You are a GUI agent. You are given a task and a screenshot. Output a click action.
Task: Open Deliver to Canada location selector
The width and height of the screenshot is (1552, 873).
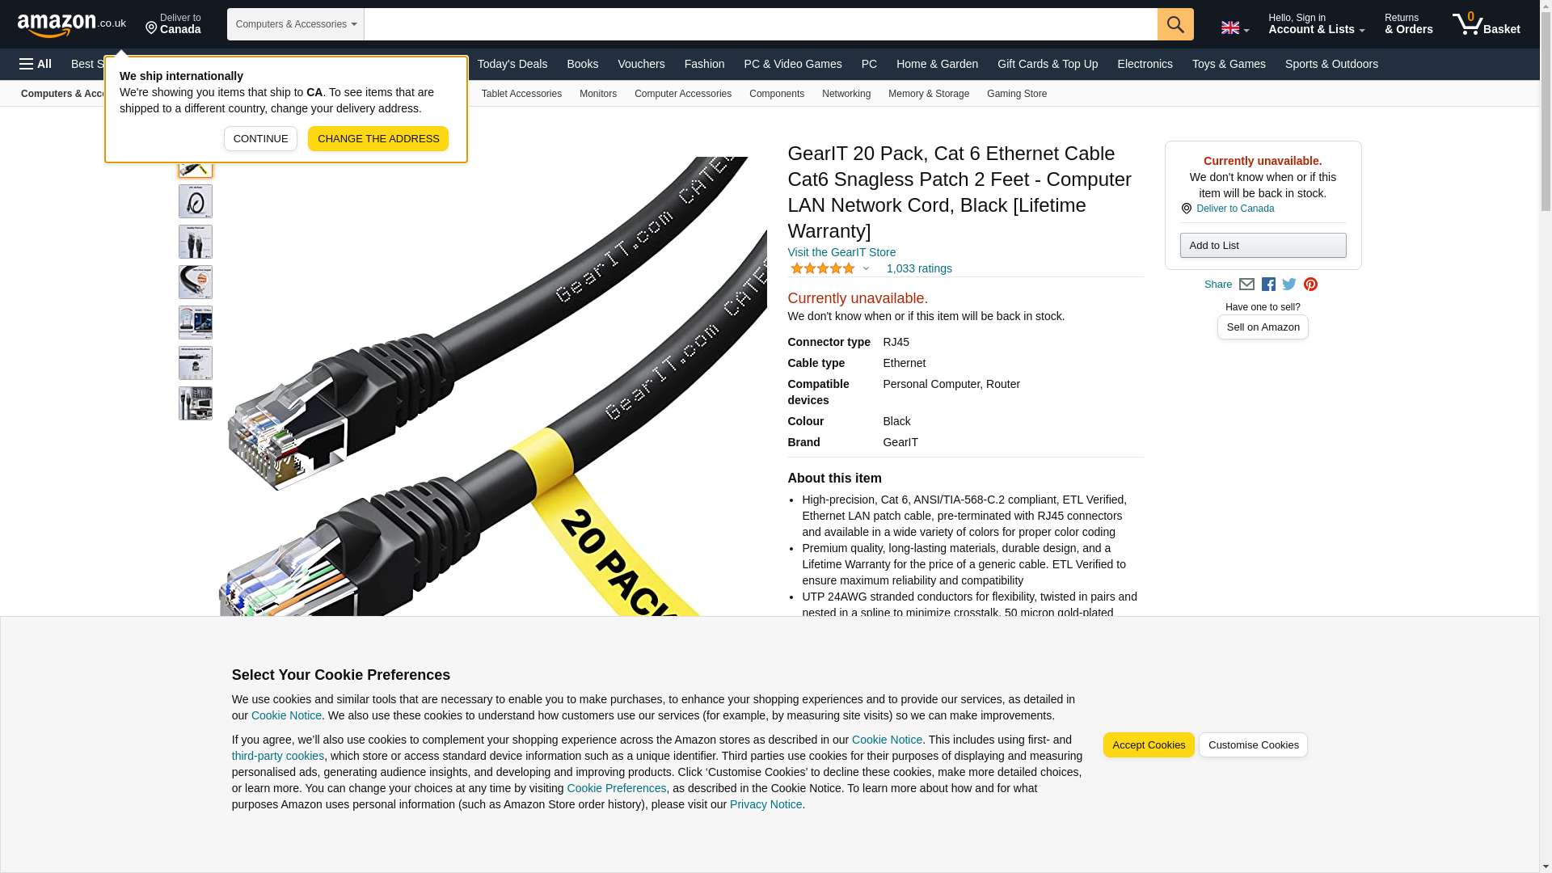pos(173,24)
